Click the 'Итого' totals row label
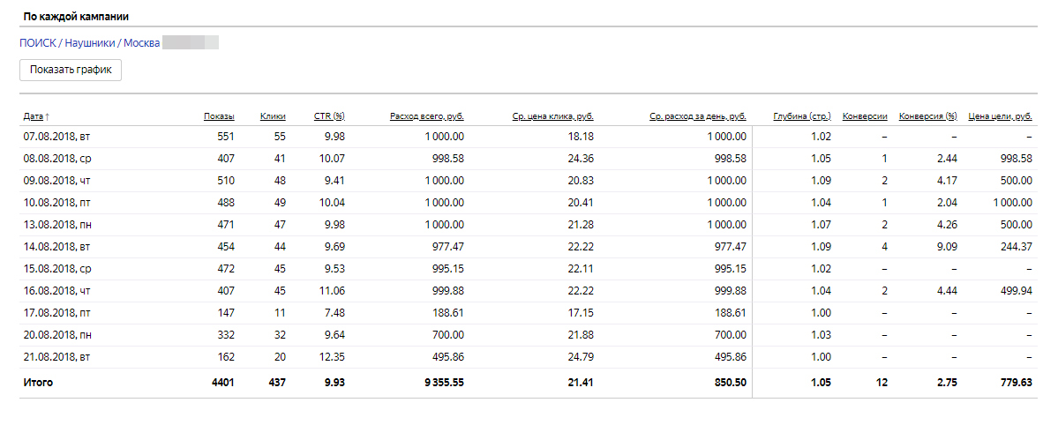 coord(39,383)
